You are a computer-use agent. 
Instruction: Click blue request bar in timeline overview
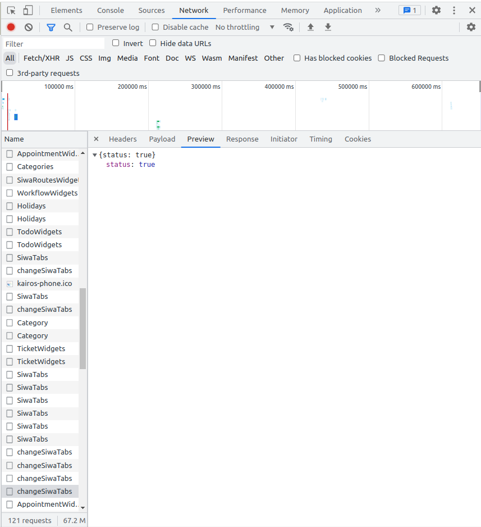pos(16,117)
